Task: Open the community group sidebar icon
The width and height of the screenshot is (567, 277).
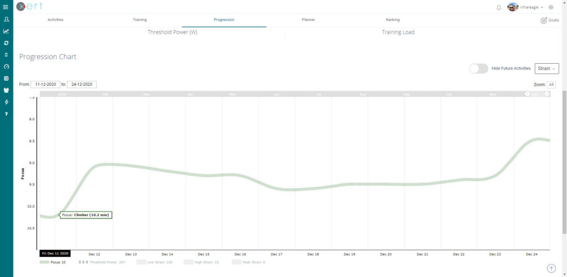Action: point(6,90)
